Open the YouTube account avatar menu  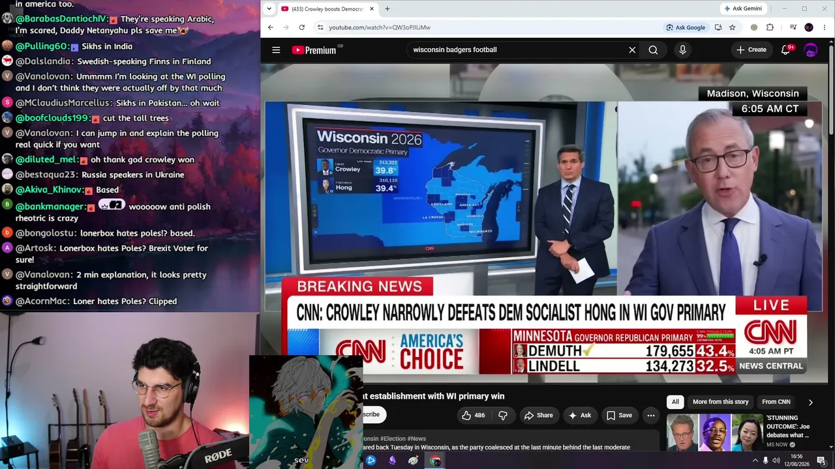[811, 50]
